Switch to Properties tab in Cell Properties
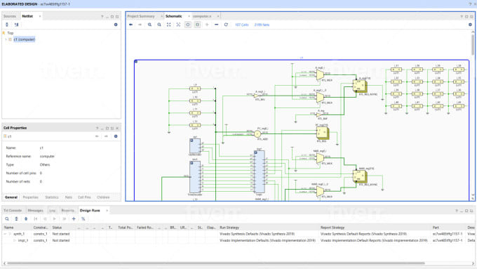The height and width of the screenshot is (269, 477). pos(30,197)
